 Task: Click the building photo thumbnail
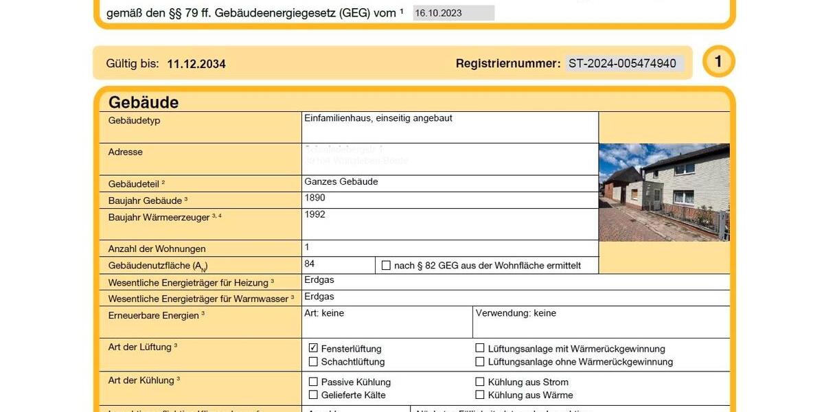664,192
